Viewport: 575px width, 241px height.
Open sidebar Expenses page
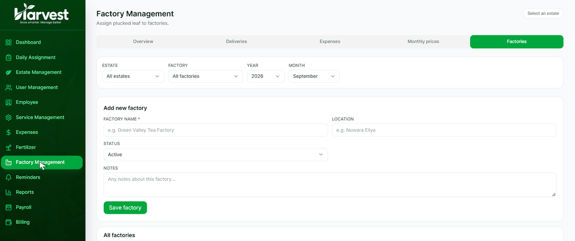point(42,132)
